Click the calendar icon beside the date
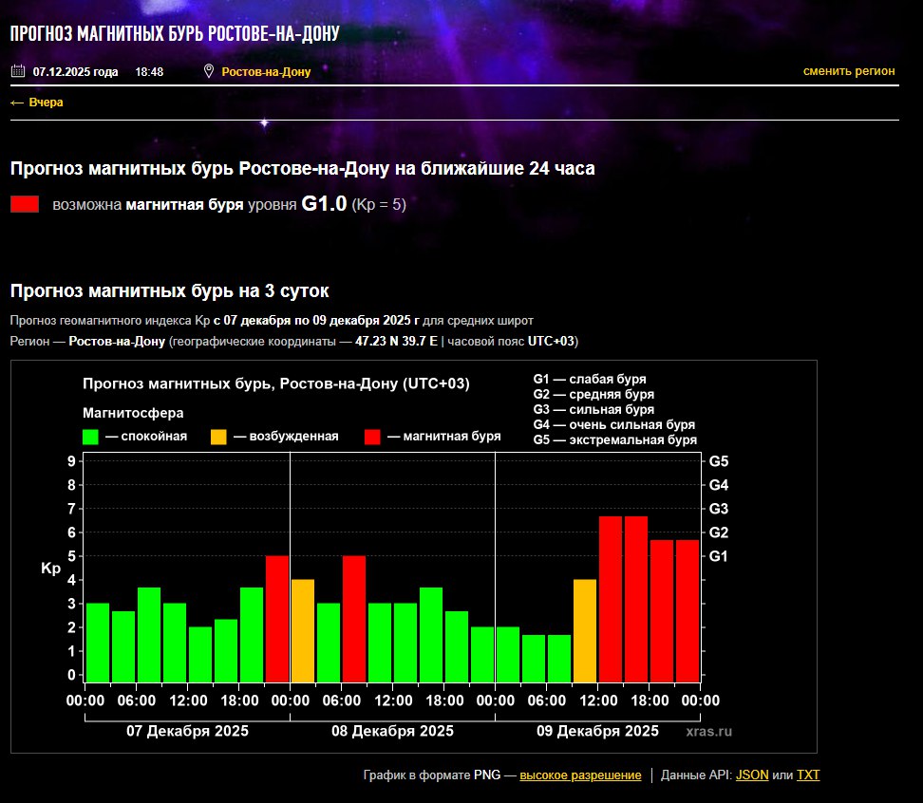Viewport: 923px width, 803px height. (x=17, y=71)
